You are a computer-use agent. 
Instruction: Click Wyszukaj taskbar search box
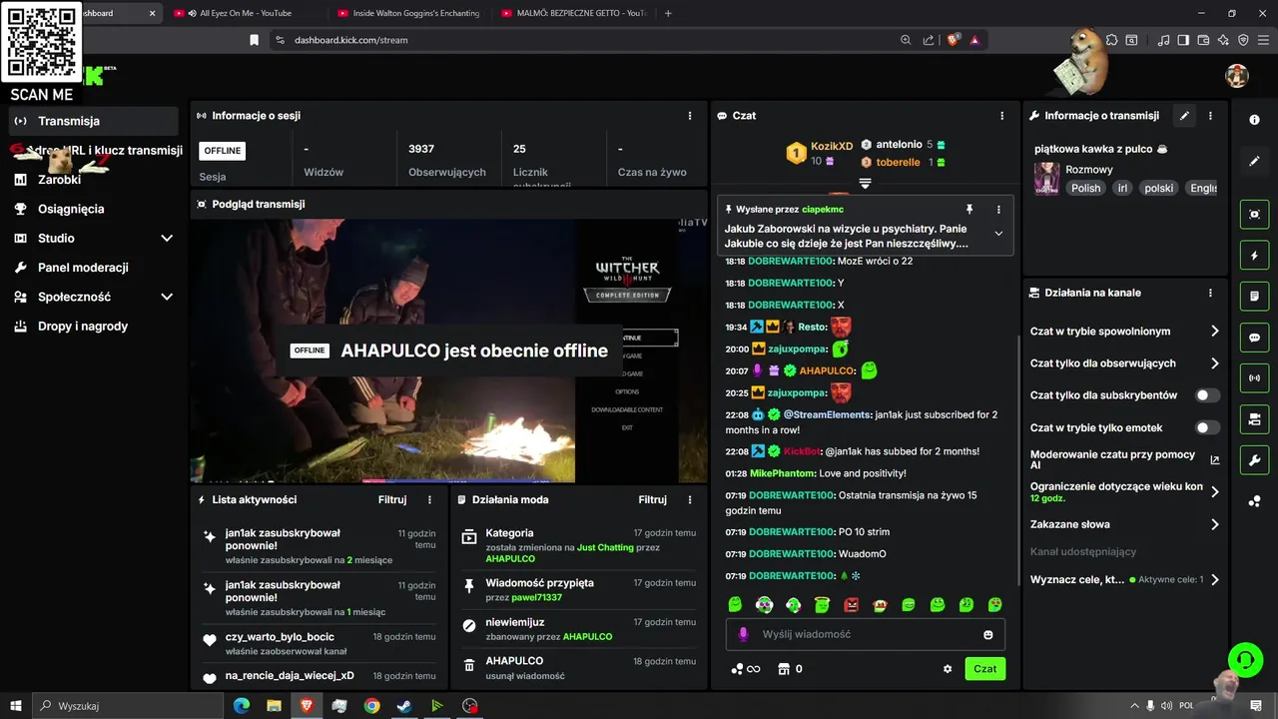pos(128,706)
